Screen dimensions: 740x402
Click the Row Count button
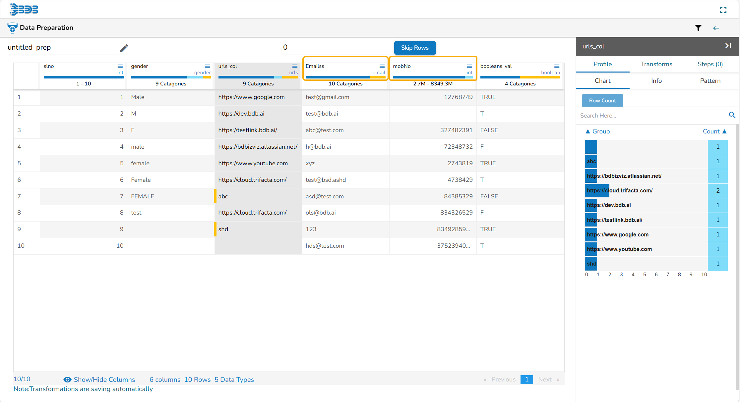602,101
